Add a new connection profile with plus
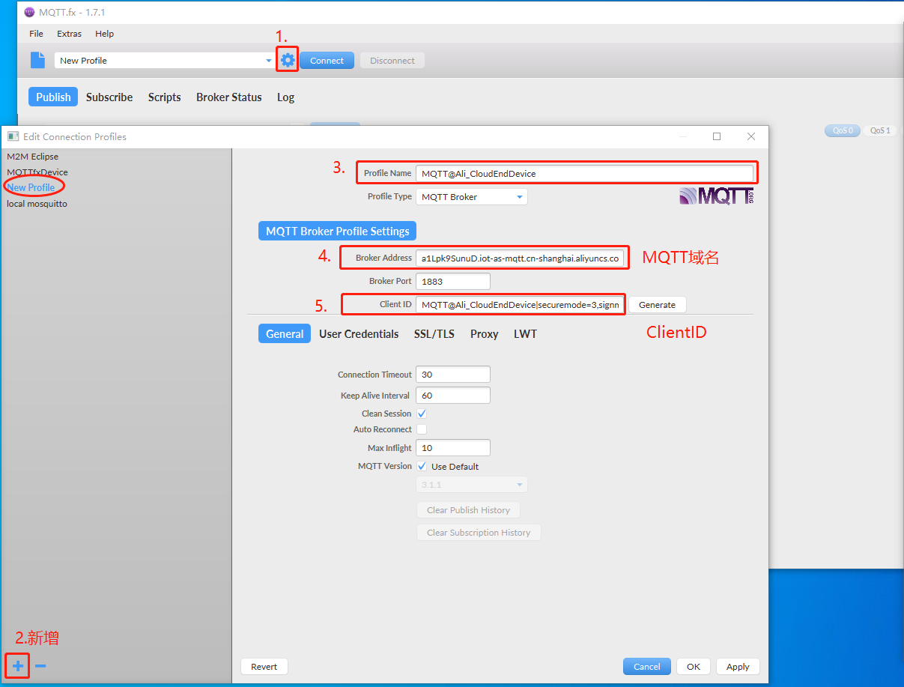Screen dimensions: 904x687 coord(18,665)
